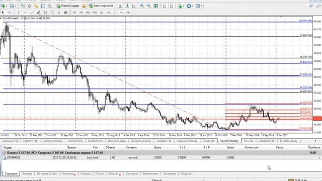Open the Templates icon
Screen dimensions: 322x181
click(198, 6)
